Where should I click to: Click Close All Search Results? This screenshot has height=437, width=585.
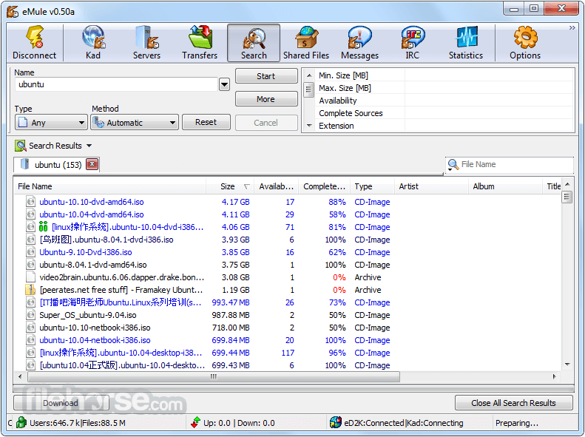pos(513,403)
